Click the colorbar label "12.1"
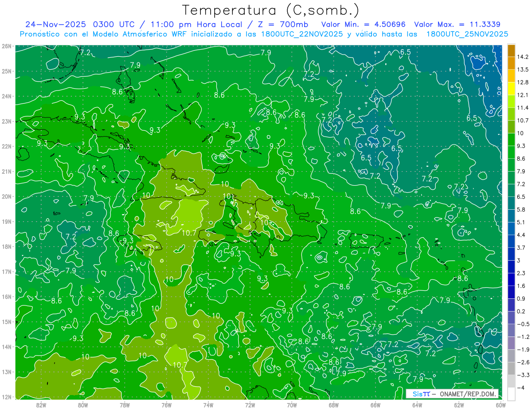 [523, 95]
